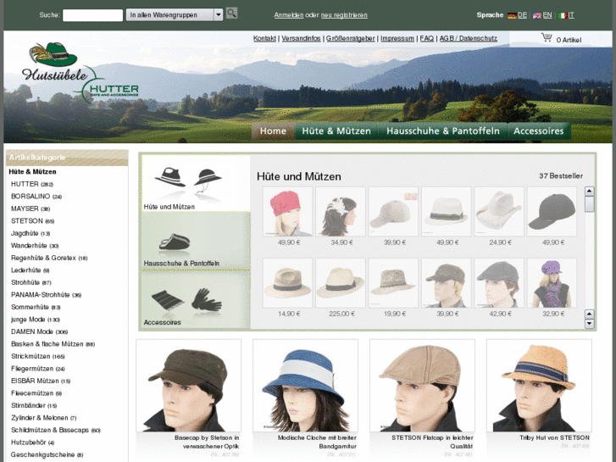Select the Geschenkgutscheine category

tap(47, 454)
